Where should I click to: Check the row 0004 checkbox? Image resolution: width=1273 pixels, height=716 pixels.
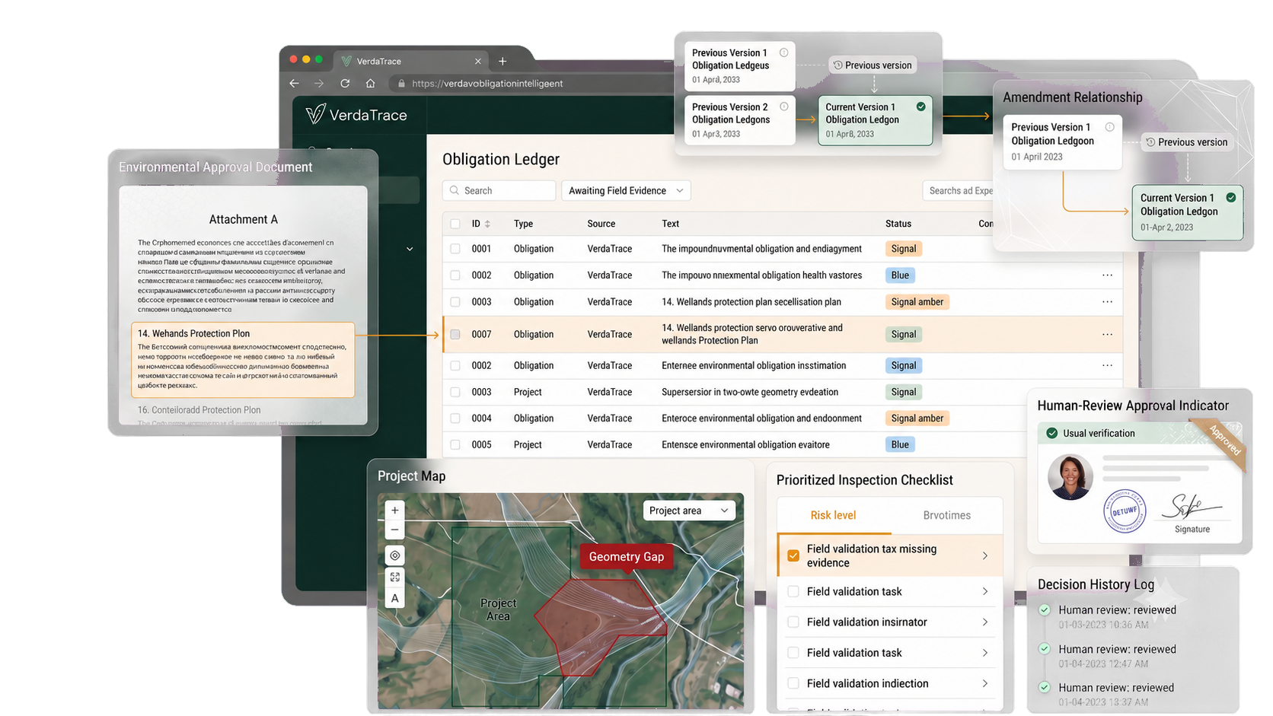click(x=455, y=418)
